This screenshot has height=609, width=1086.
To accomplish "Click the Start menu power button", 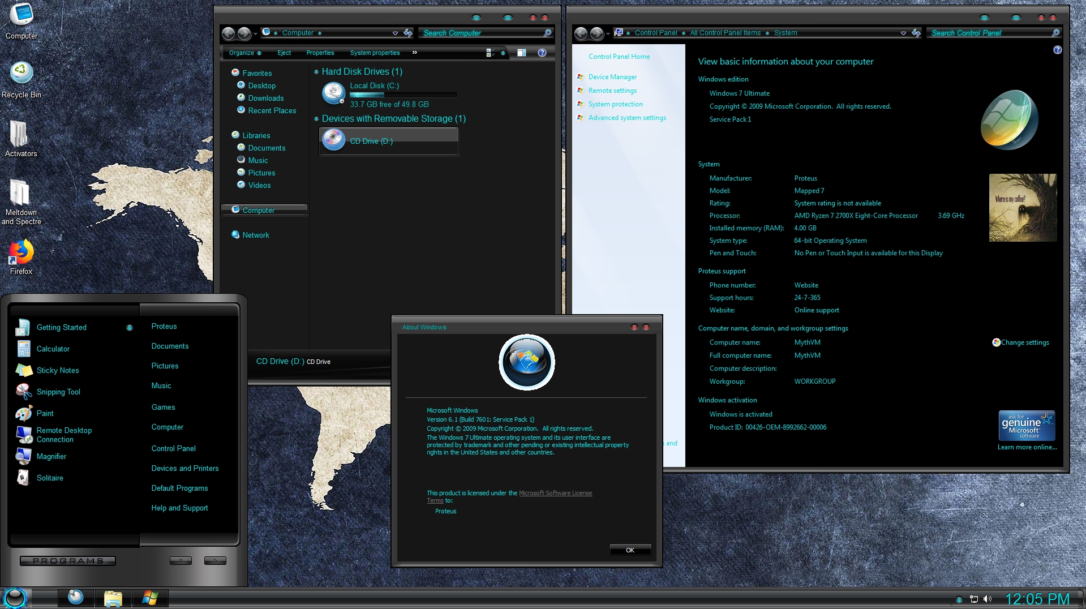I will [181, 560].
